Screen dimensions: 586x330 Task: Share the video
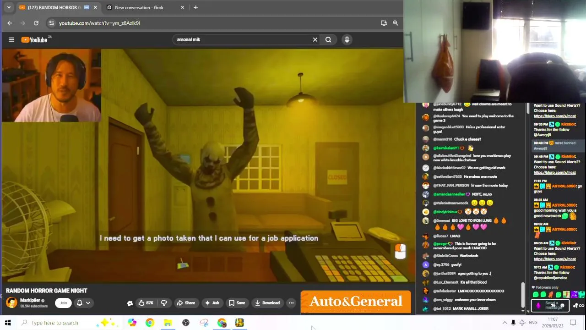tap(186, 303)
